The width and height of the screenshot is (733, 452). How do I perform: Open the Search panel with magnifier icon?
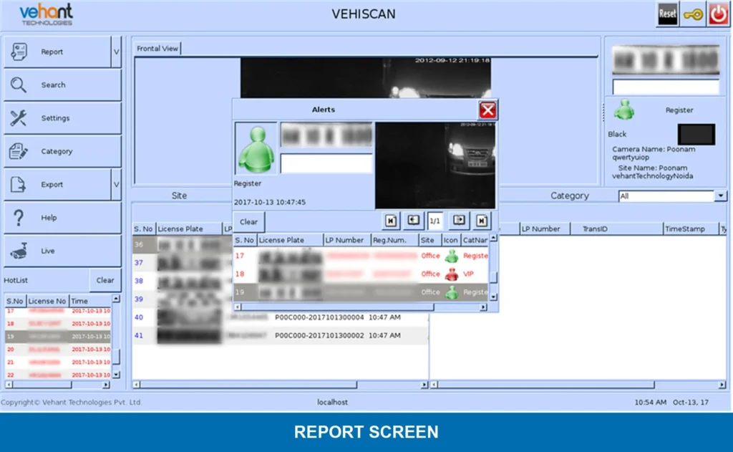[x=62, y=85]
